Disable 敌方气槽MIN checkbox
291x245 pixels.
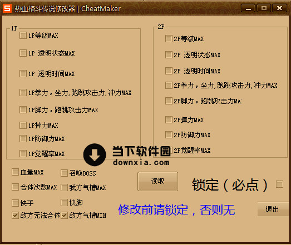(x=64, y=216)
